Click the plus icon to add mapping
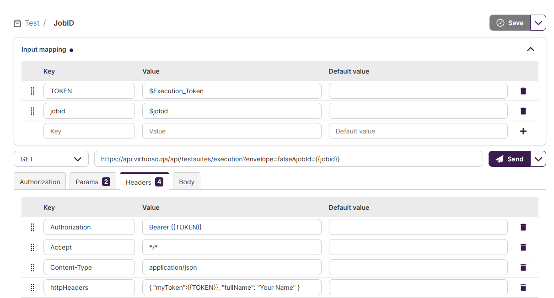Screen dimensions: 554x298 523,131
